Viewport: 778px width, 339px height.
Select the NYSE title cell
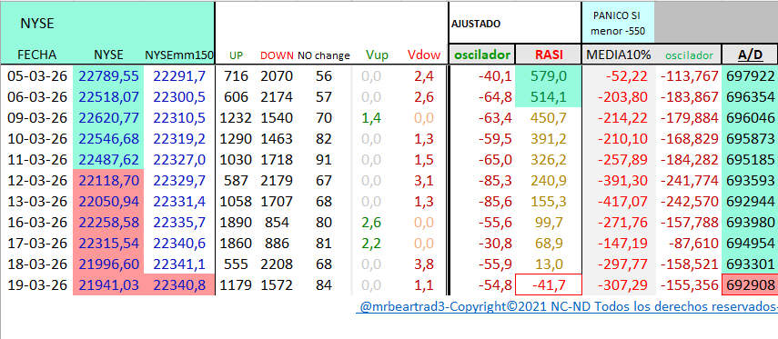37,24
